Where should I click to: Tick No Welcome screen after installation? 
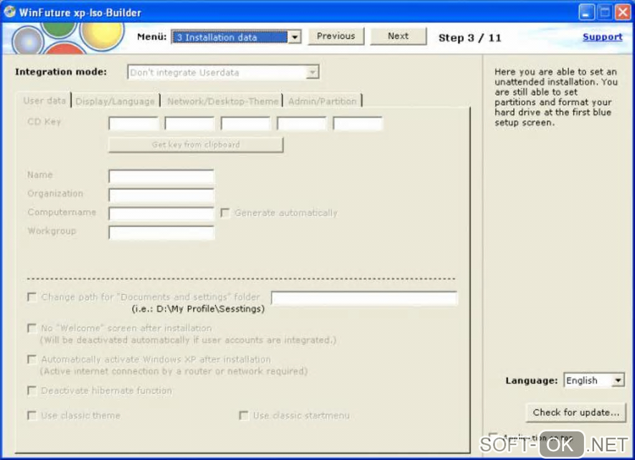[x=32, y=328]
